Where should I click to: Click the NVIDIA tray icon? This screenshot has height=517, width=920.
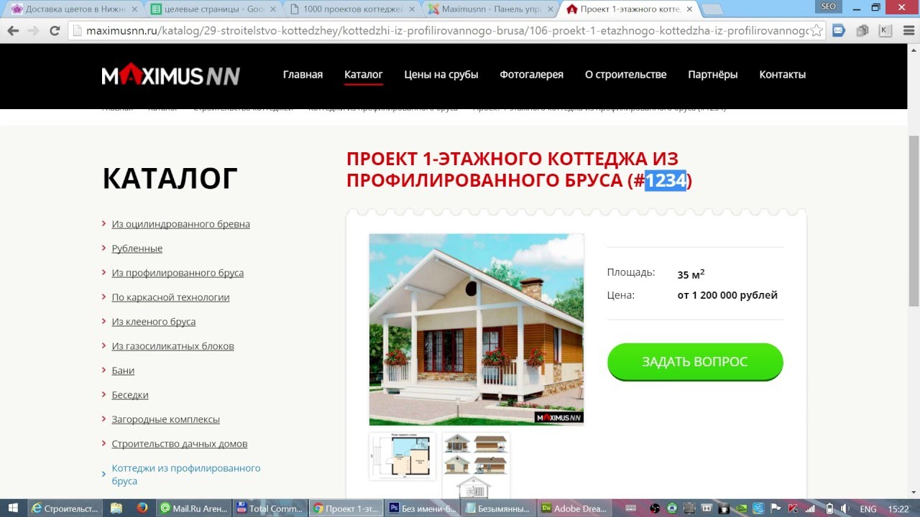(742, 508)
